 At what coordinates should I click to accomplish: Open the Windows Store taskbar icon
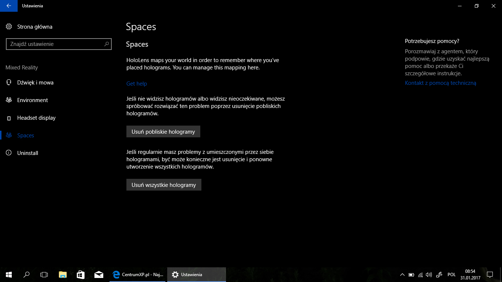(80, 275)
